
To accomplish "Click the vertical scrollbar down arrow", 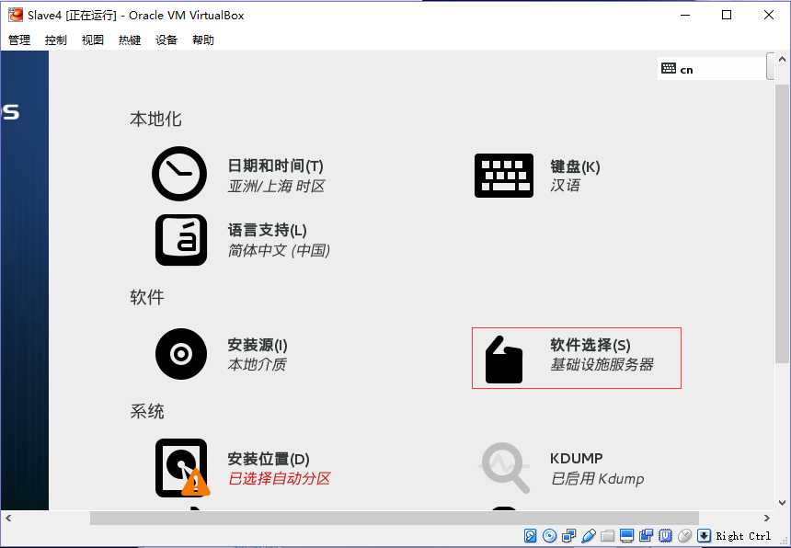I will [782, 503].
